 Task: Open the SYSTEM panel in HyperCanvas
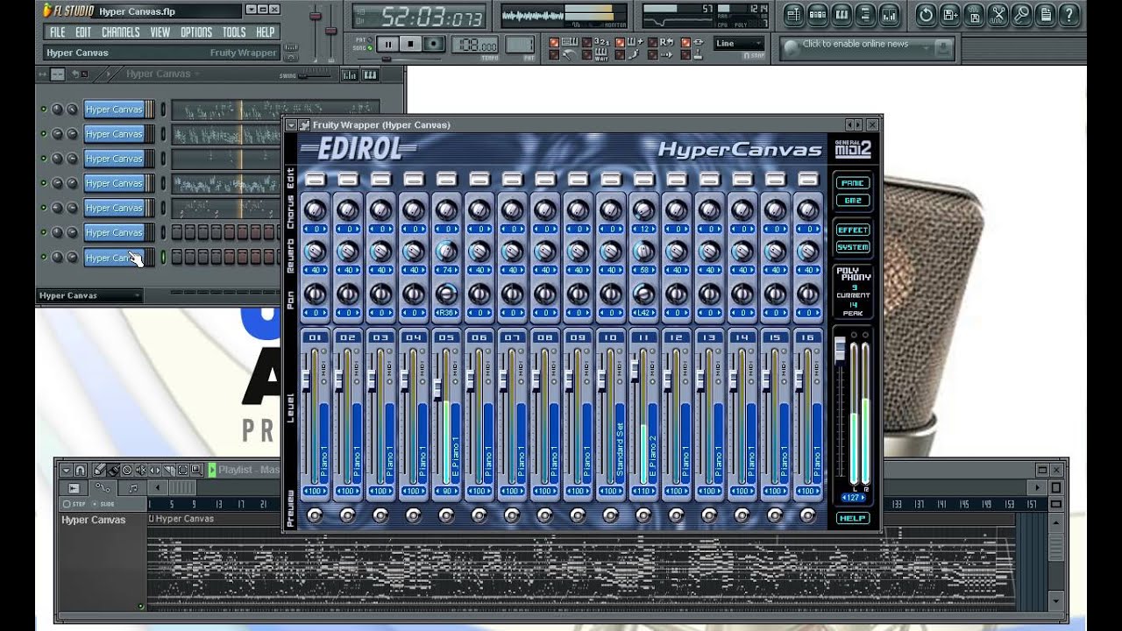coord(852,247)
